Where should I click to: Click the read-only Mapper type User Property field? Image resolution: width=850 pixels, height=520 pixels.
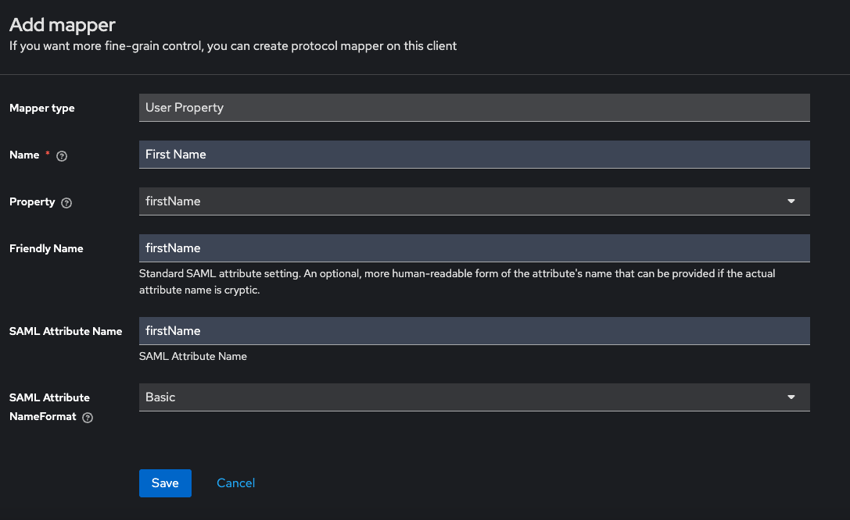click(474, 108)
